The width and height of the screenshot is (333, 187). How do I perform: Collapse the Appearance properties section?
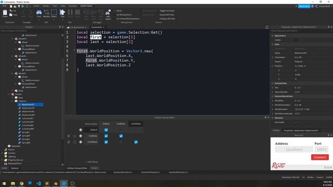pyautogui.click(x=273, y=36)
